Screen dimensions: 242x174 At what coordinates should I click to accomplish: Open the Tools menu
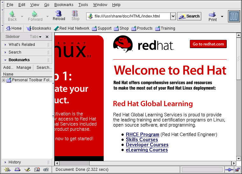[83, 5]
